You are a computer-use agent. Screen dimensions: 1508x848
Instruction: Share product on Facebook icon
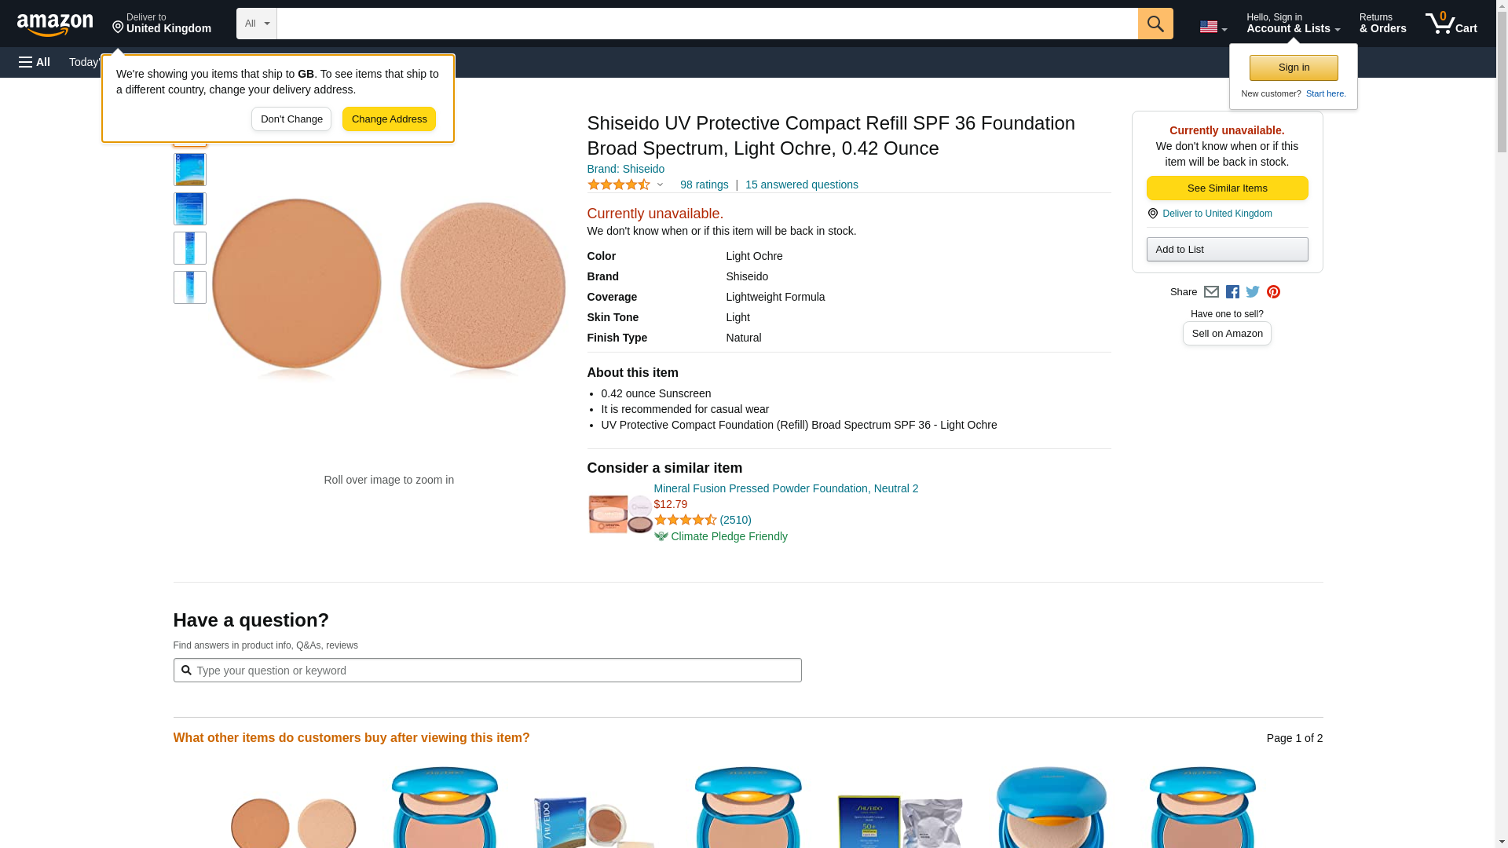[1232, 292]
